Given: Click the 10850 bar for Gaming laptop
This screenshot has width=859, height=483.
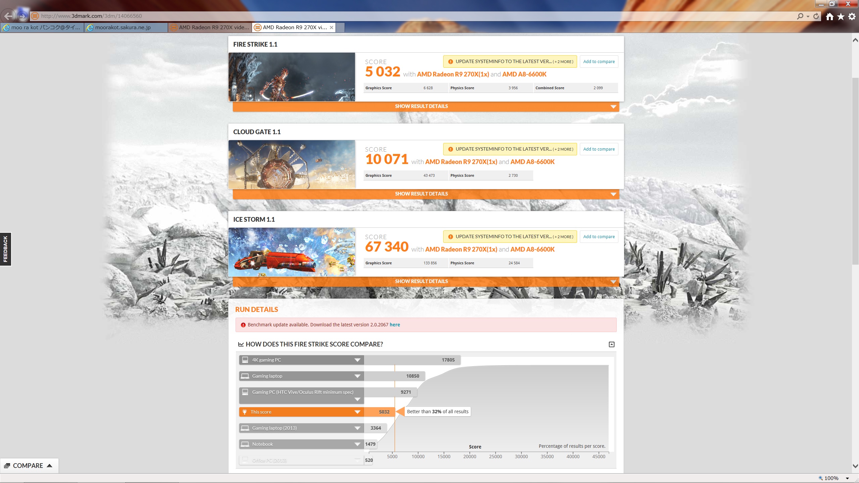Looking at the screenshot, I should pyautogui.click(x=395, y=376).
